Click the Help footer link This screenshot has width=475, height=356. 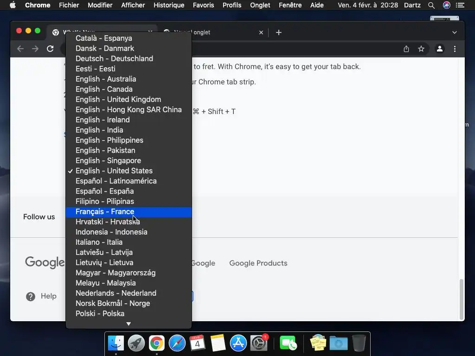pos(48,296)
